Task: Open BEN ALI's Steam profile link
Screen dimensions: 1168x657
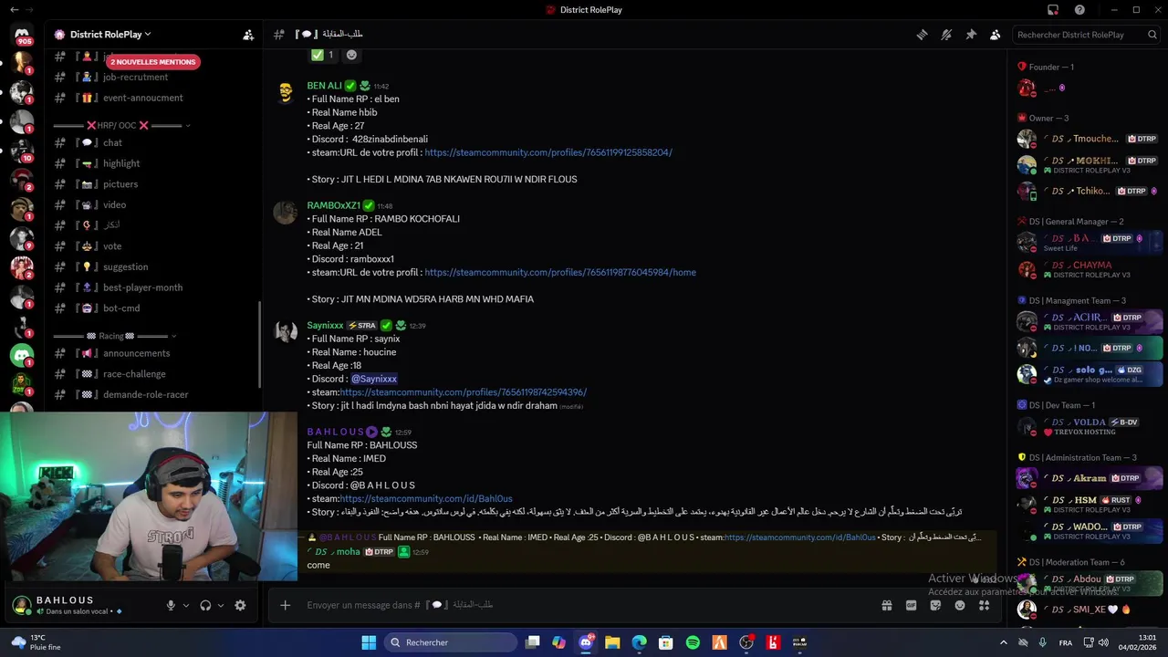Action: [x=547, y=152]
